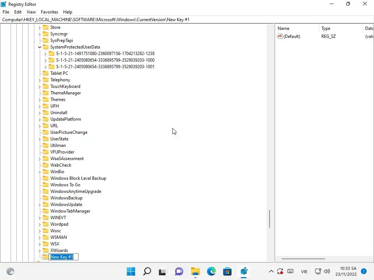The image size is (374, 280).
Task: Click the UpdatePlatform folder icon
Action: click(46, 119)
